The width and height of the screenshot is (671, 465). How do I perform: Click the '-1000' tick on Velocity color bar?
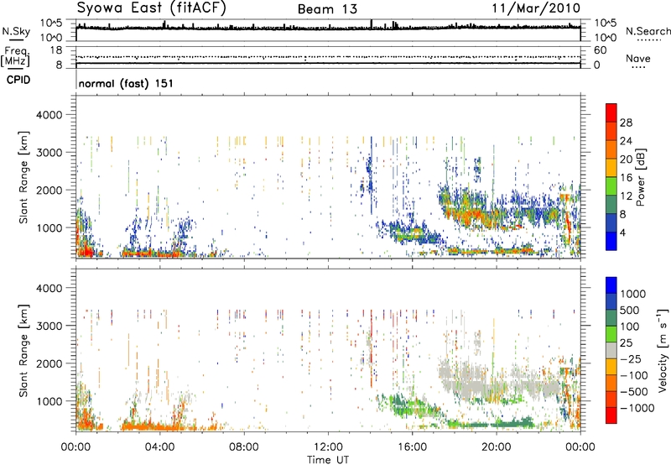coord(637,408)
